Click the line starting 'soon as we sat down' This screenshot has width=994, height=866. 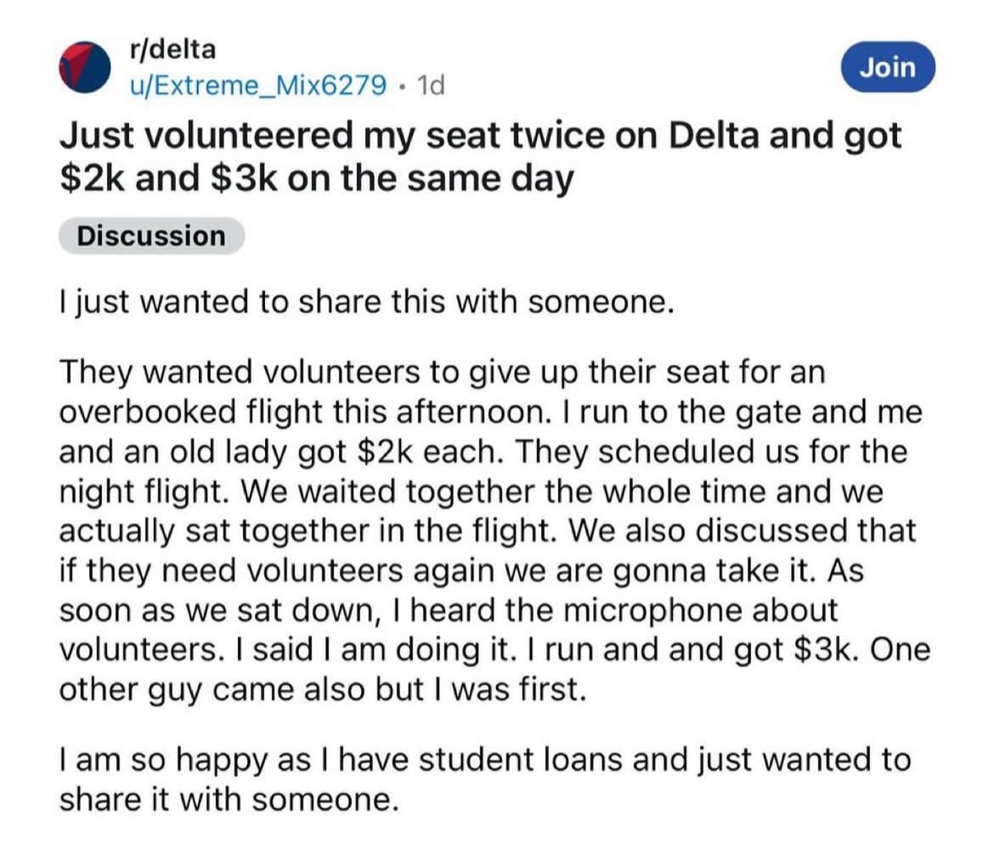pyautogui.click(x=449, y=610)
